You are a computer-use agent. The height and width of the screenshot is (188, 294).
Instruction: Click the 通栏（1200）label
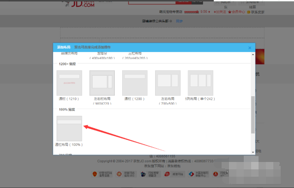[x=134, y=99]
